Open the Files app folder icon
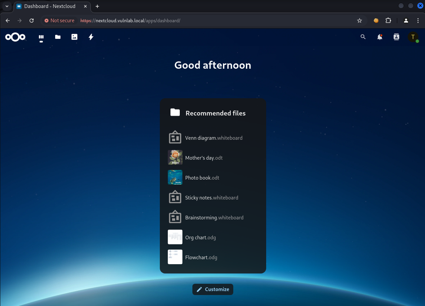The image size is (425, 306). click(x=58, y=37)
